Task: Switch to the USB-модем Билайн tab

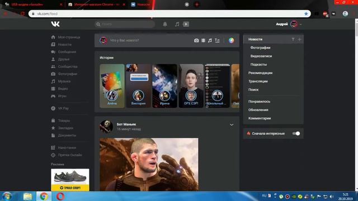Action: click(x=33, y=4)
